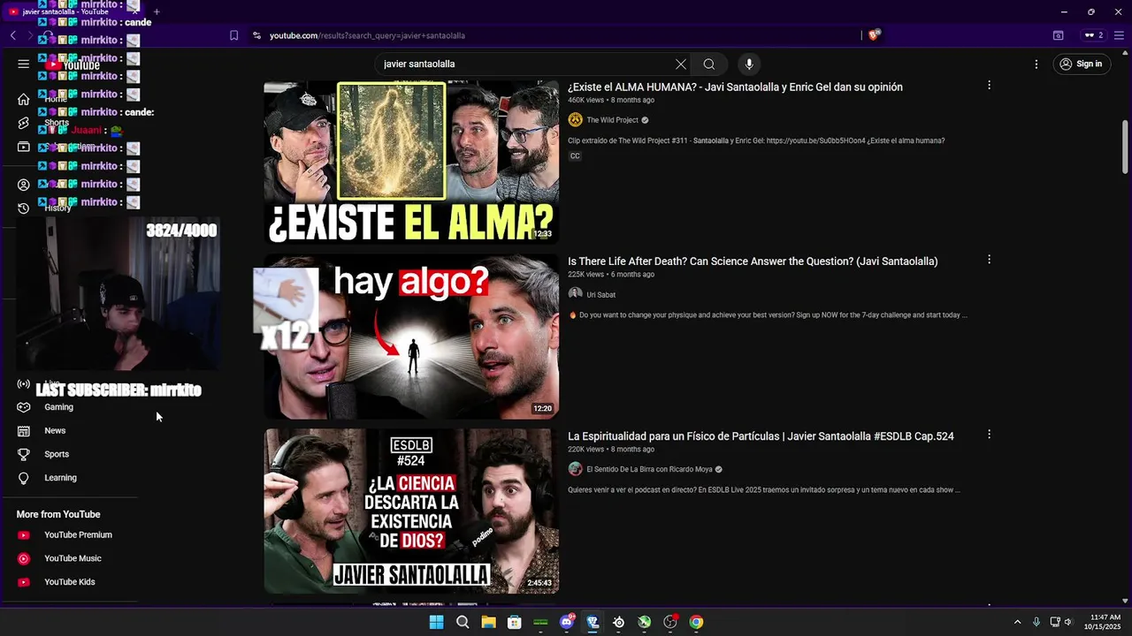The width and height of the screenshot is (1132, 636).
Task: Click the volume speaker tray icon
Action: click(x=1068, y=622)
